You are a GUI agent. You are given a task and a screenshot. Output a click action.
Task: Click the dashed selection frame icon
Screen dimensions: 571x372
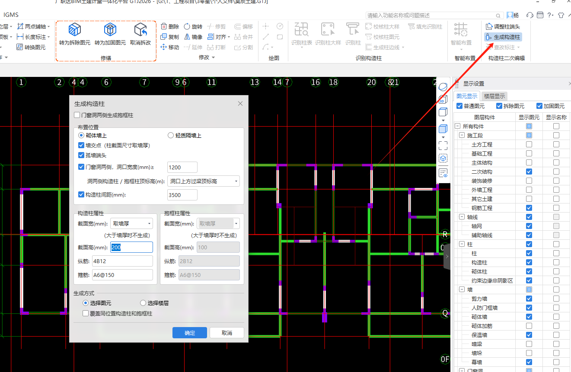[x=443, y=145]
